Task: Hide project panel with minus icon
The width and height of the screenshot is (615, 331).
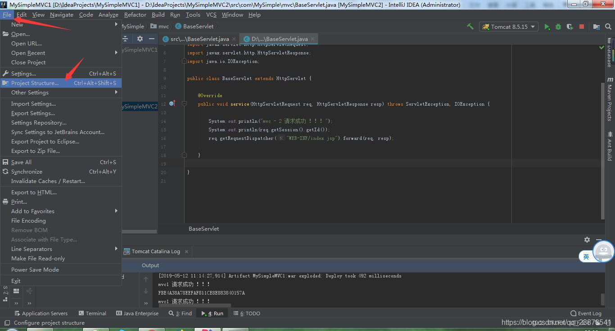Action: 152,39
